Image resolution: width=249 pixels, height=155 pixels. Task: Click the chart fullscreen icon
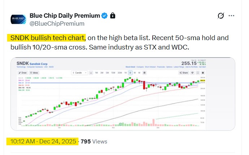[198, 73]
